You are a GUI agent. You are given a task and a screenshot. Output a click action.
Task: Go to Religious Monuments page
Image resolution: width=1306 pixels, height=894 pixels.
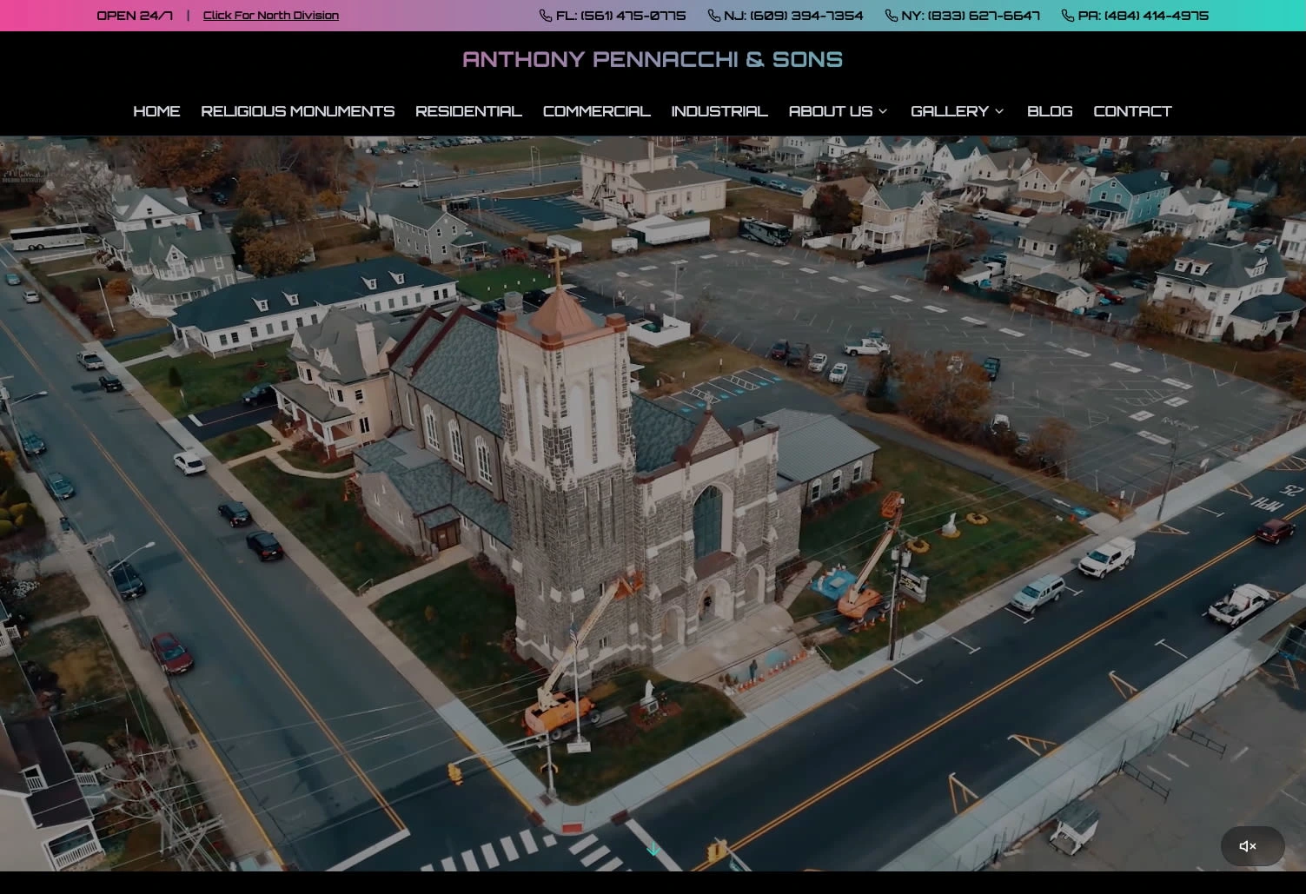pyautogui.click(x=297, y=111)
